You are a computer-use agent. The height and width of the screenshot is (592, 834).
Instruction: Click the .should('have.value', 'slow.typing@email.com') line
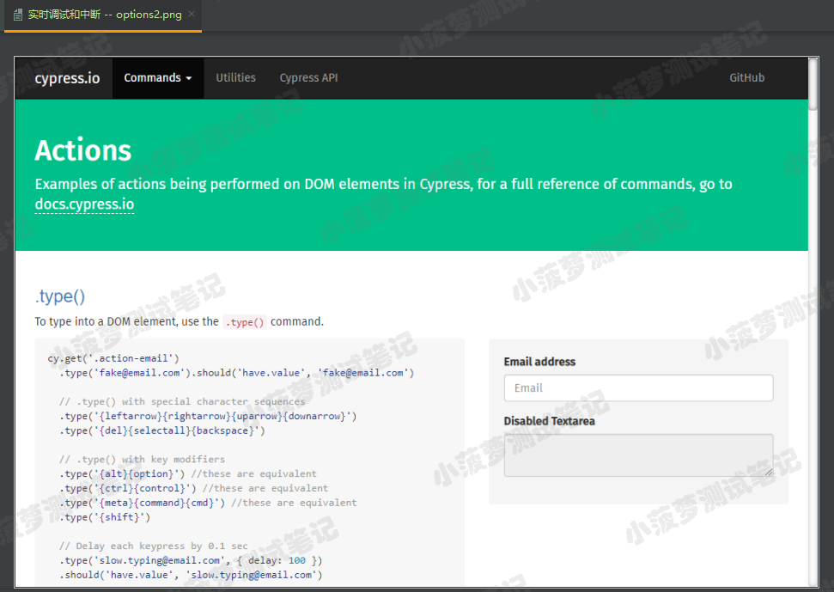(191, 575)
